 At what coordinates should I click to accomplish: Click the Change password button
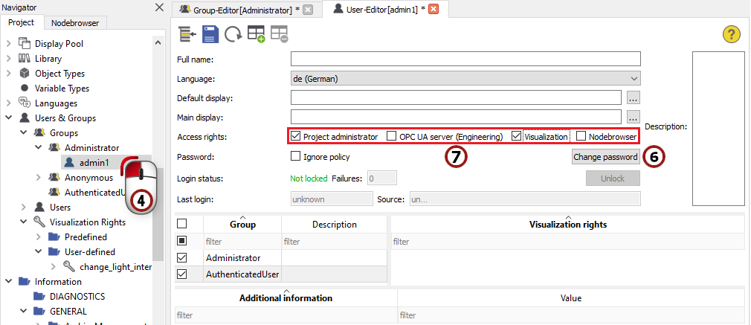tap(605, 157)
